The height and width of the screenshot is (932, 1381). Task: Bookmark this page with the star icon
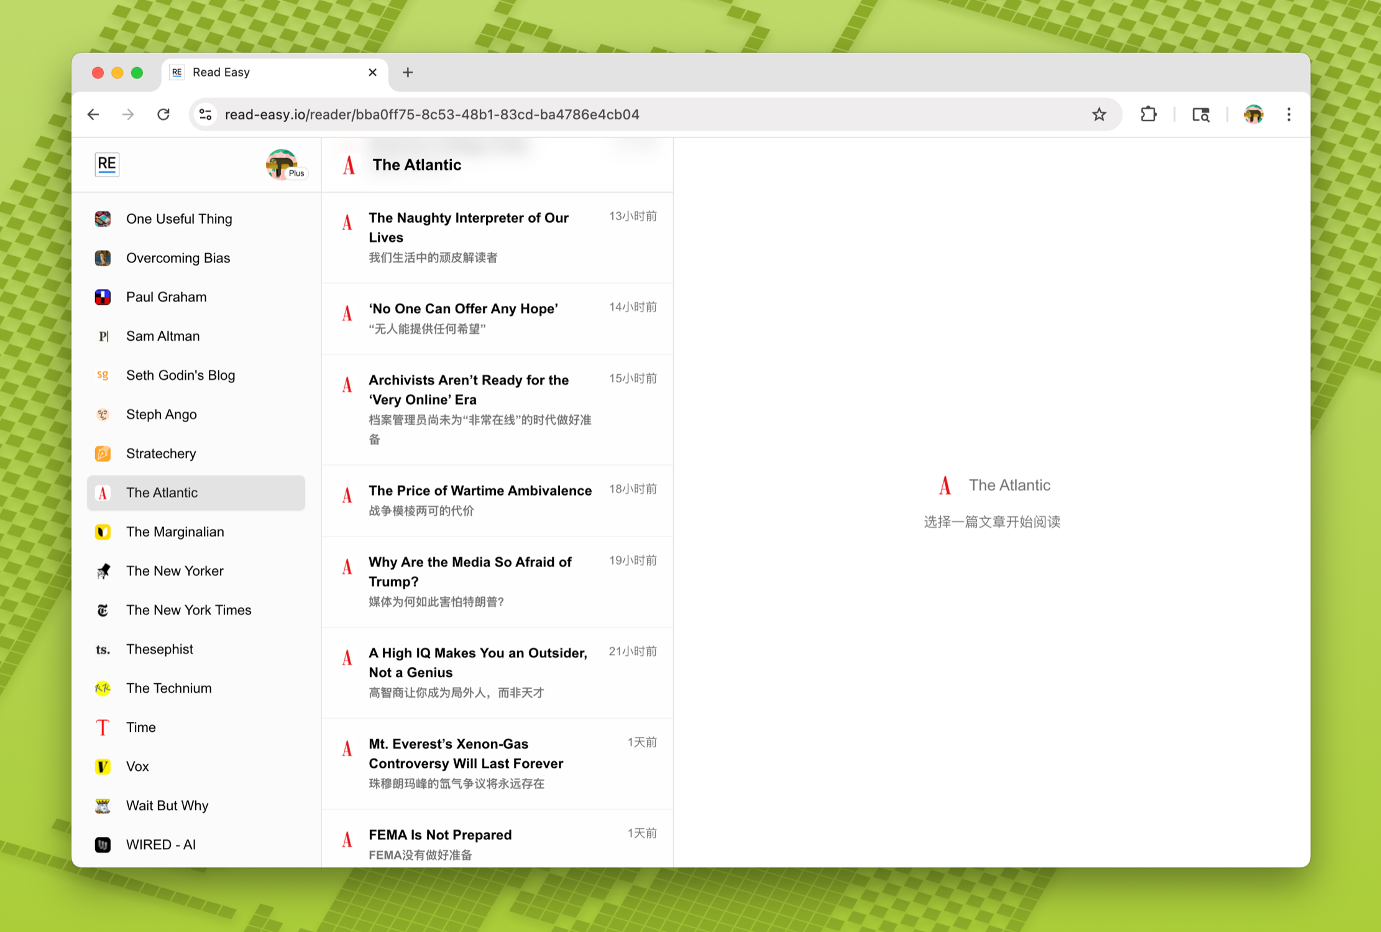(1099, 114)
